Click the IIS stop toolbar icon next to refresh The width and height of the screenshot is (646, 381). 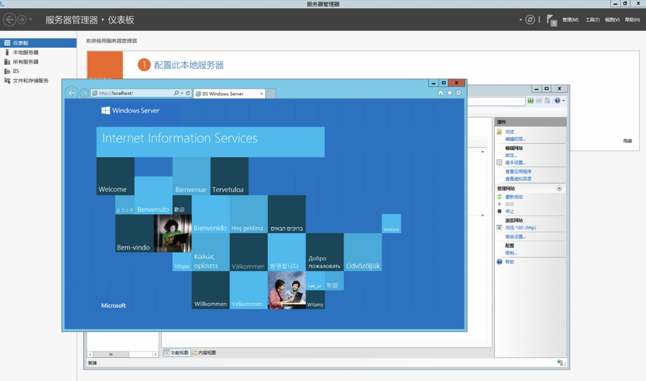click(539, 101)
